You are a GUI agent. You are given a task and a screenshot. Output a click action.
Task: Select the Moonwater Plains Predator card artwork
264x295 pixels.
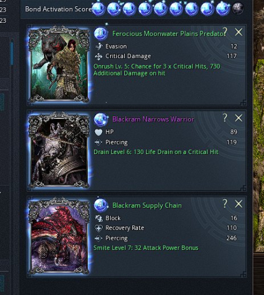click(x=59, y=64)
